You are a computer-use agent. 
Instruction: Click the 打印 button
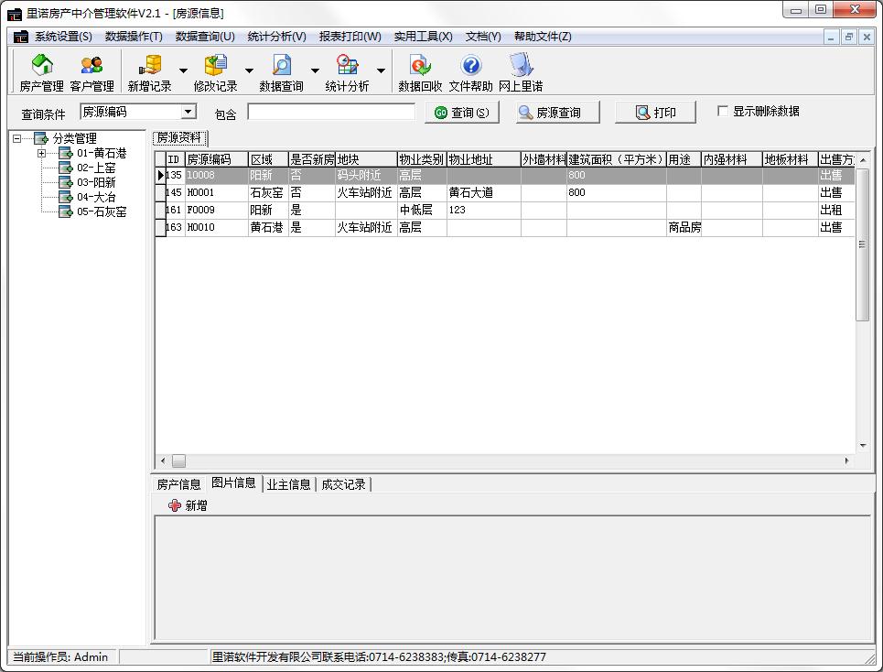tap(655, 113)
